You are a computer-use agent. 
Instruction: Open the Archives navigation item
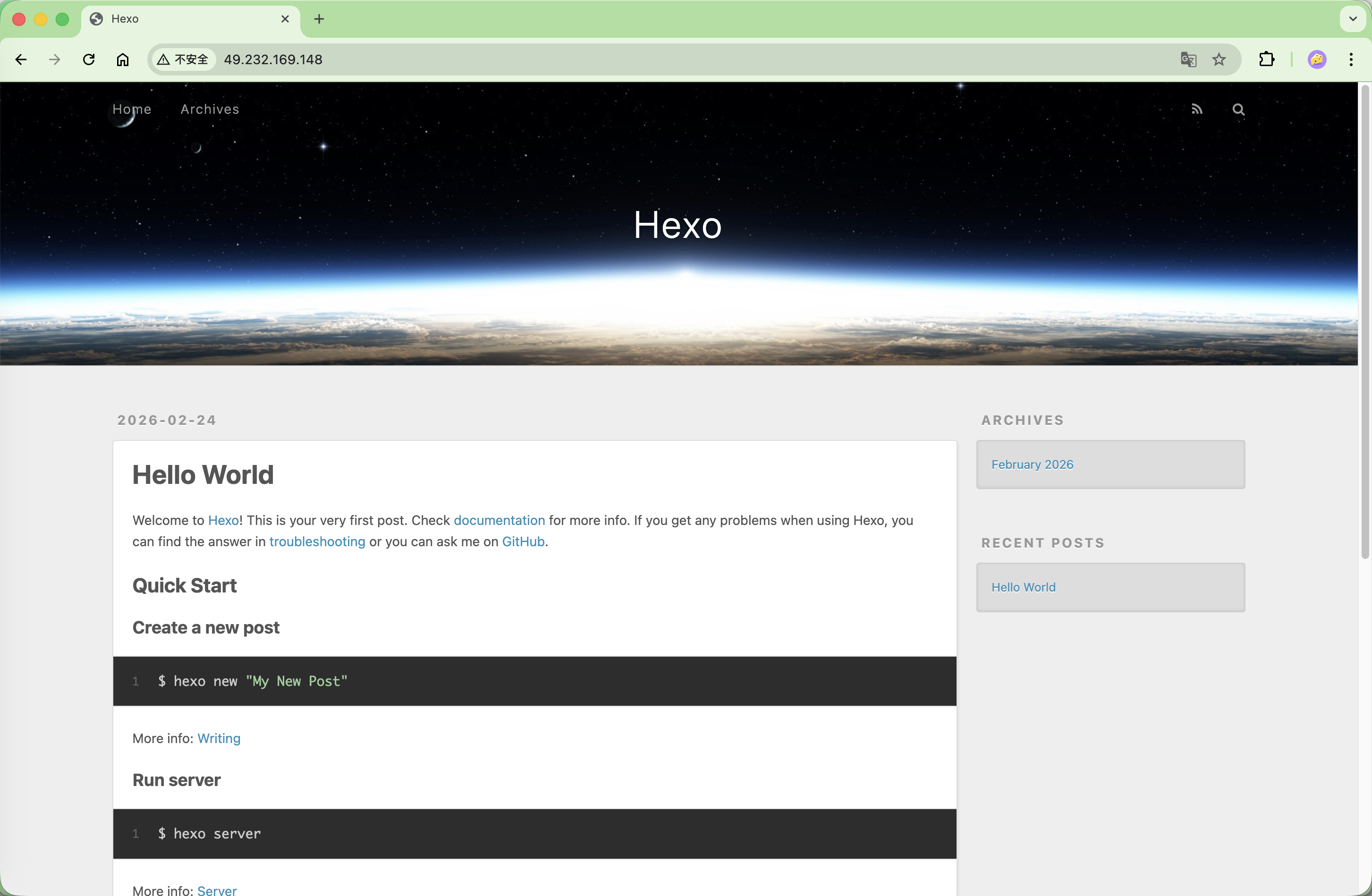210,110
